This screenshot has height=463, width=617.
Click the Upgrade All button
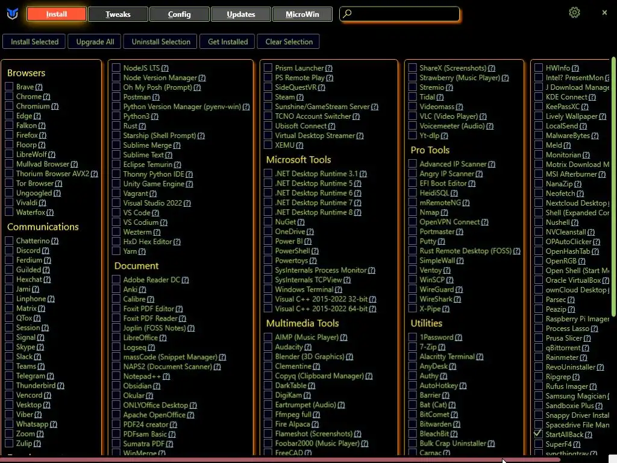tap(95, 42)
